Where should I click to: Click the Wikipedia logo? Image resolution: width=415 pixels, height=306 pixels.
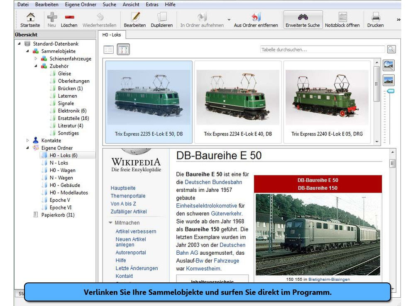[x=136, y=161]
